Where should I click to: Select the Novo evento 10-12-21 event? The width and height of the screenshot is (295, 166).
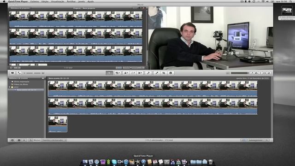[x=26, y=90]
